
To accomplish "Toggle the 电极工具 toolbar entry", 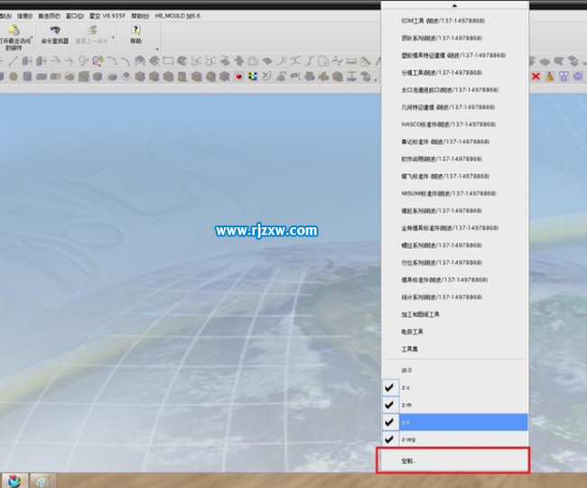I will click(455, 331).
